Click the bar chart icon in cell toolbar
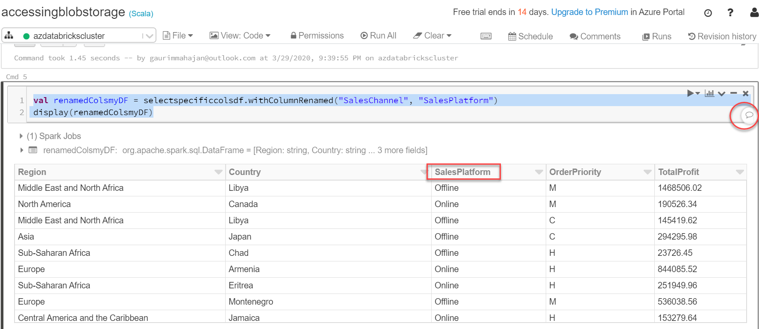Screen dimensions: 759x329 tap(709, 93)
